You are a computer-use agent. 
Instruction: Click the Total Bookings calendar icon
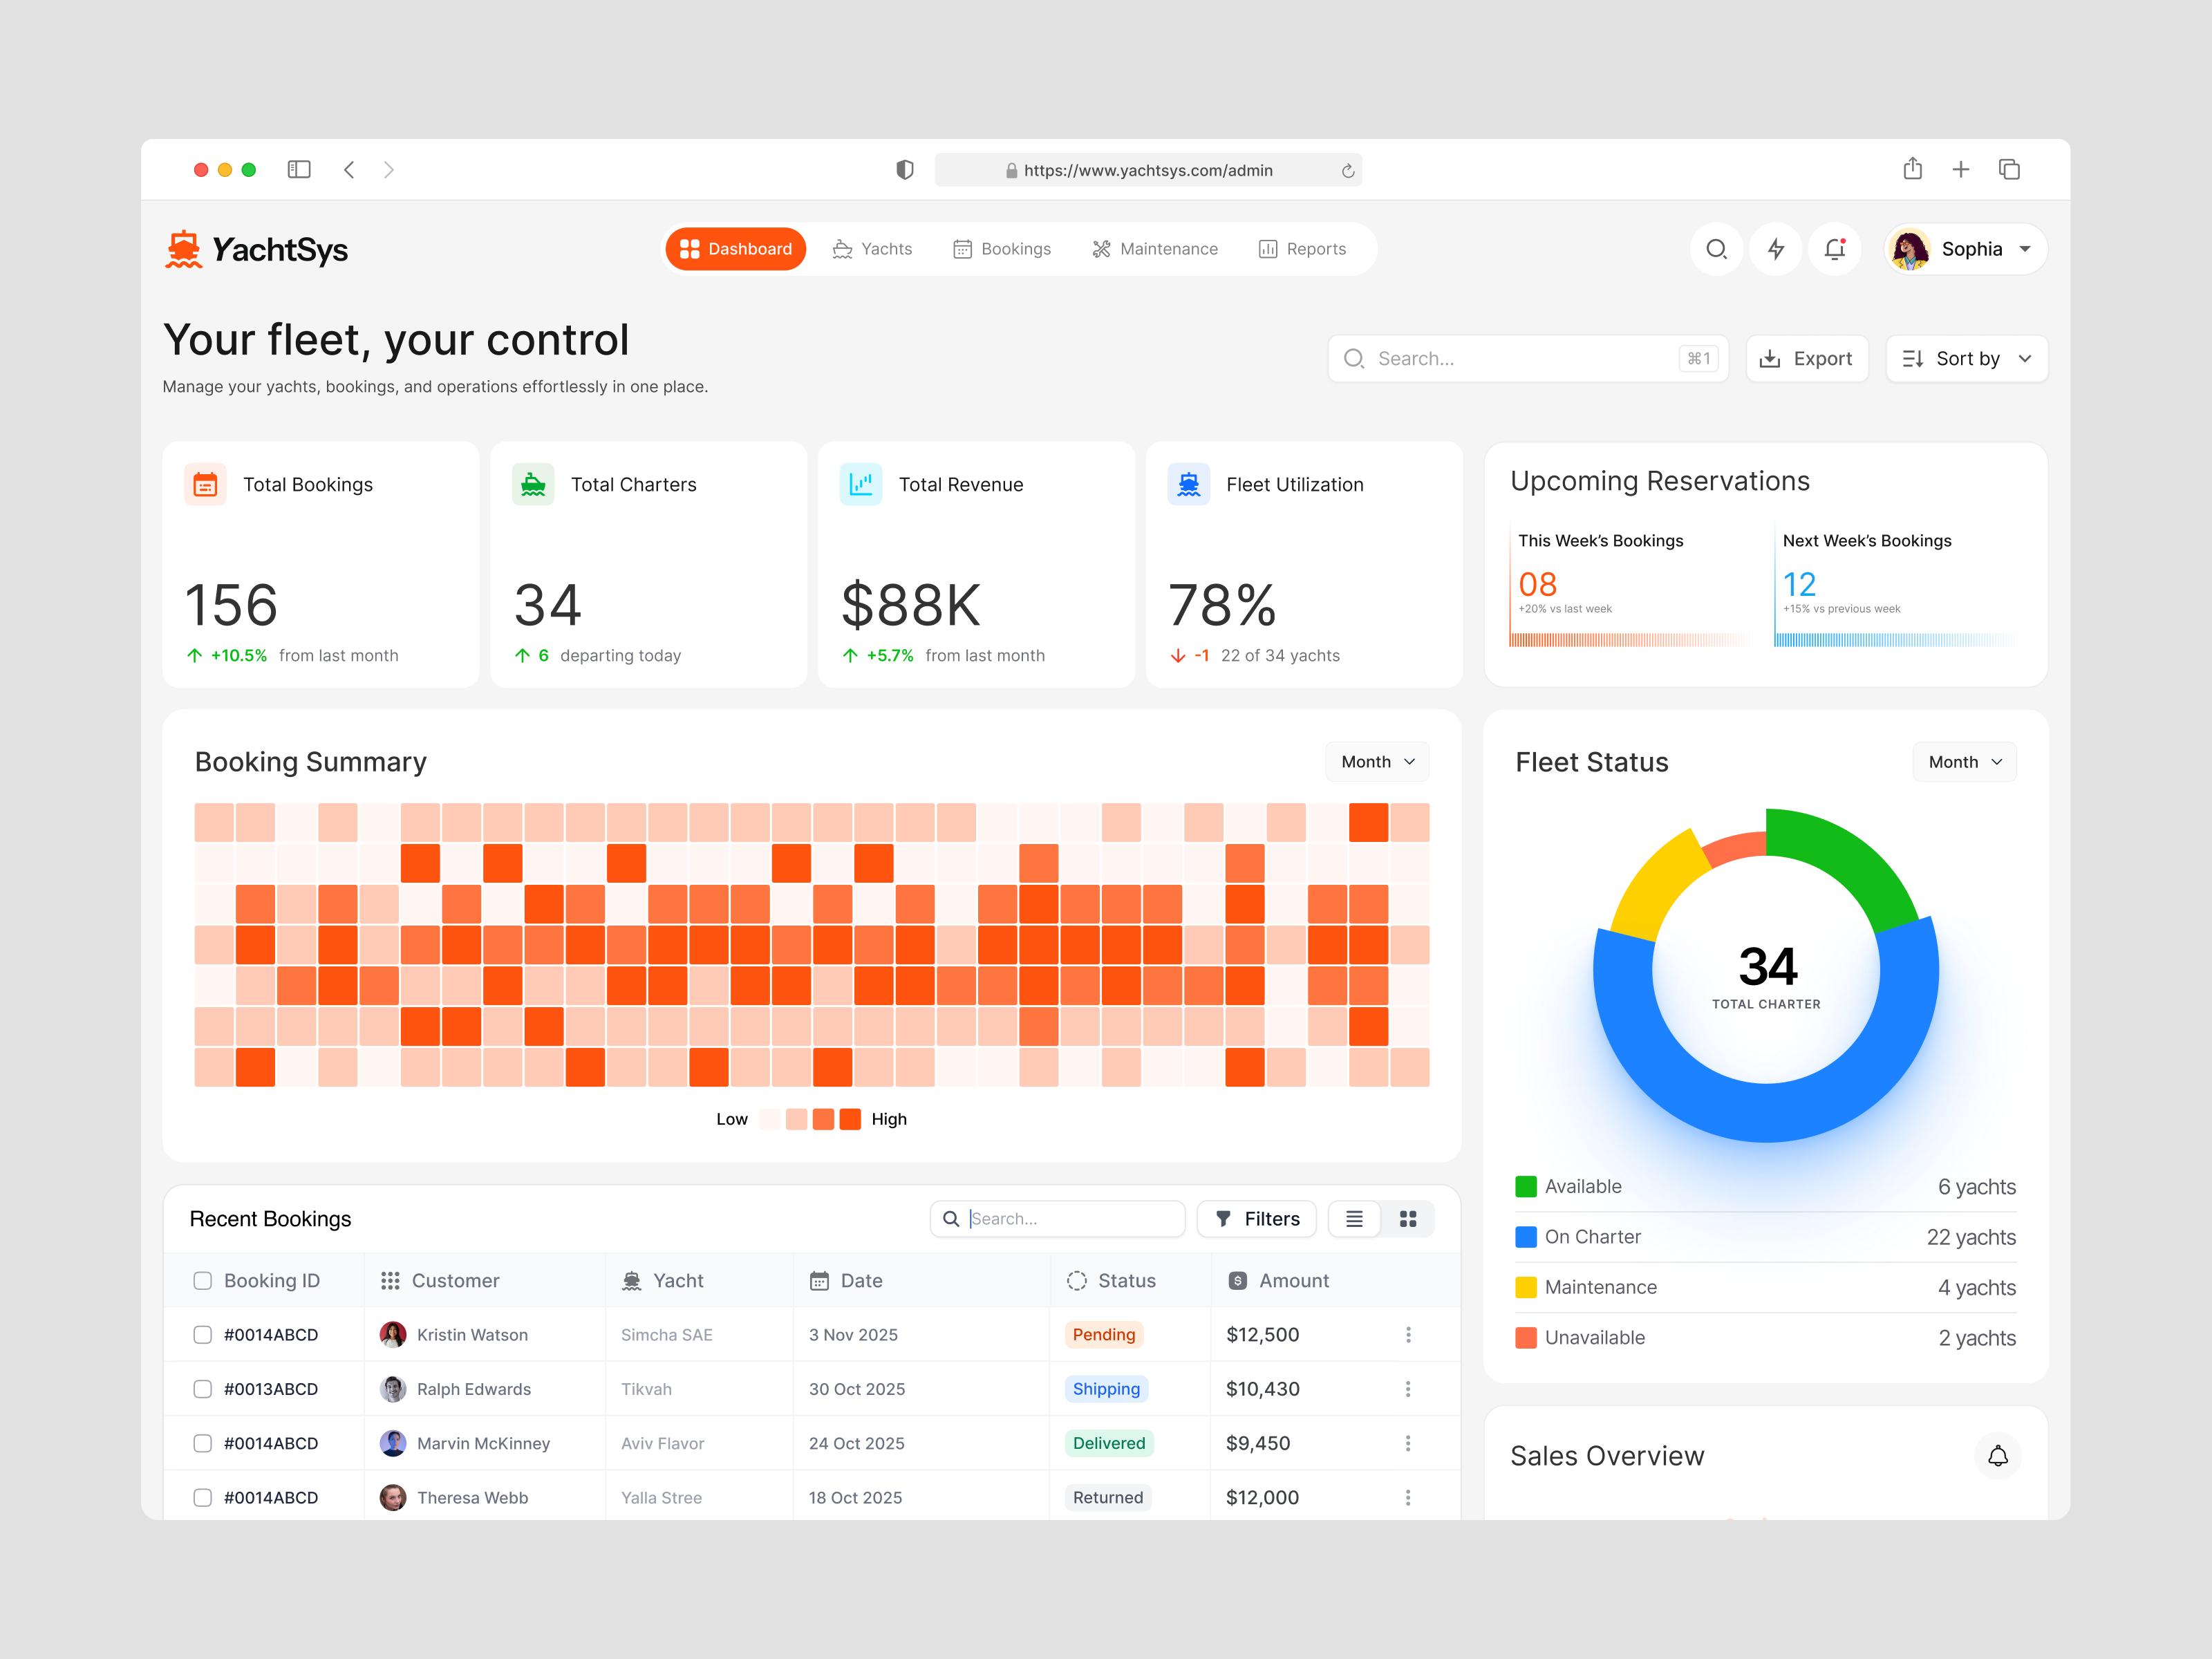(x=205, y=485)
